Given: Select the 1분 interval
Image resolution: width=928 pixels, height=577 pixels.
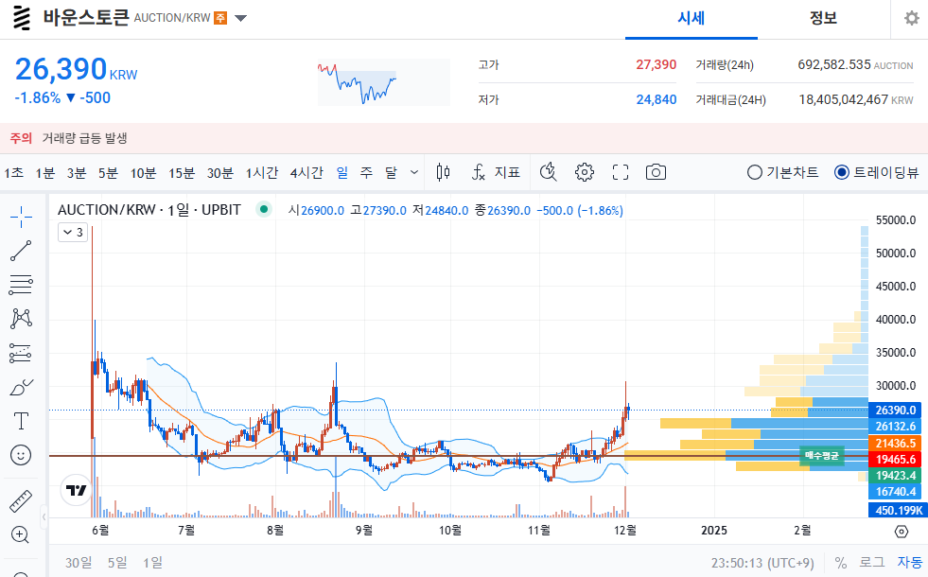Looking at the screenshot, I should click(45, 172).
